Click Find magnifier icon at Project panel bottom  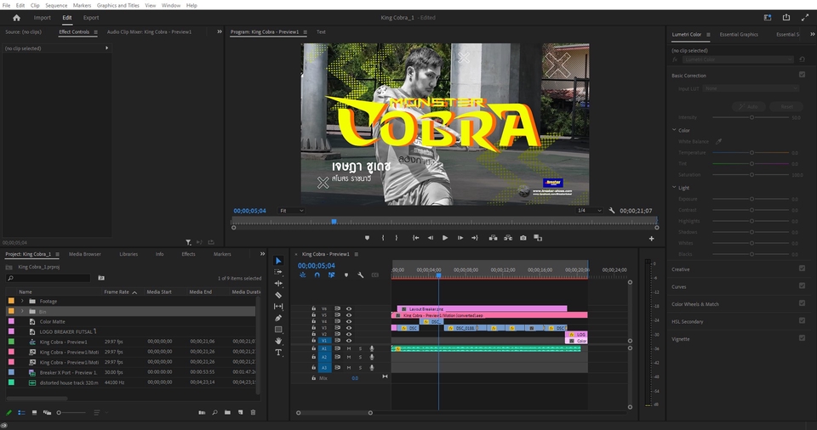pos(214,412)
